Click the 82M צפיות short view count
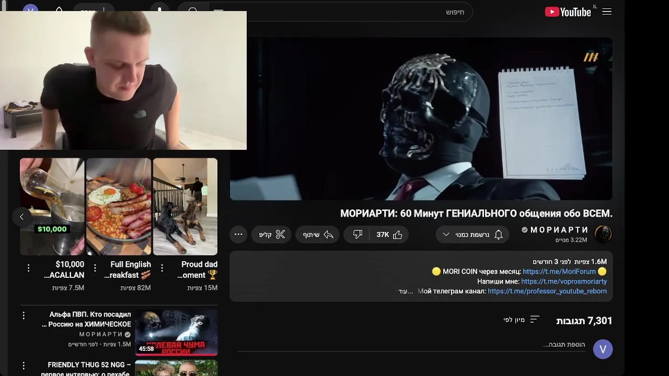The height and width of the screenshot is (376, 669). 135,288
